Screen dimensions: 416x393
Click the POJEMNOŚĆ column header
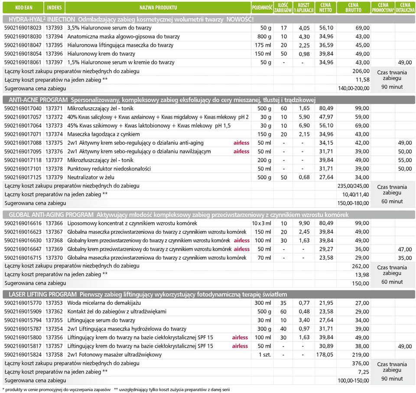[262, 7]
